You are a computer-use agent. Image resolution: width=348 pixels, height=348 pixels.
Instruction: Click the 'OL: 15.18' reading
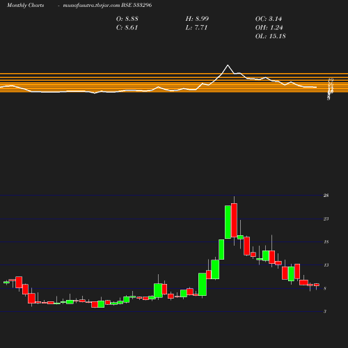(x=271, y=36)
